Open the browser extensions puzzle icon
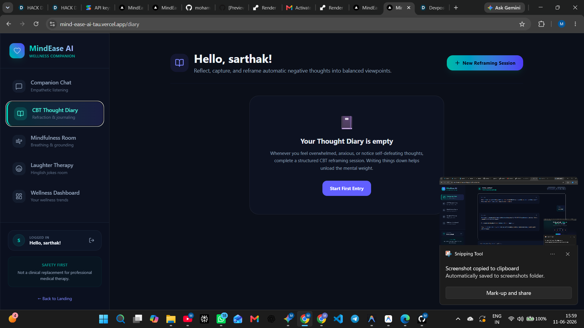The image size is (584, 328). tap(541, 24)
